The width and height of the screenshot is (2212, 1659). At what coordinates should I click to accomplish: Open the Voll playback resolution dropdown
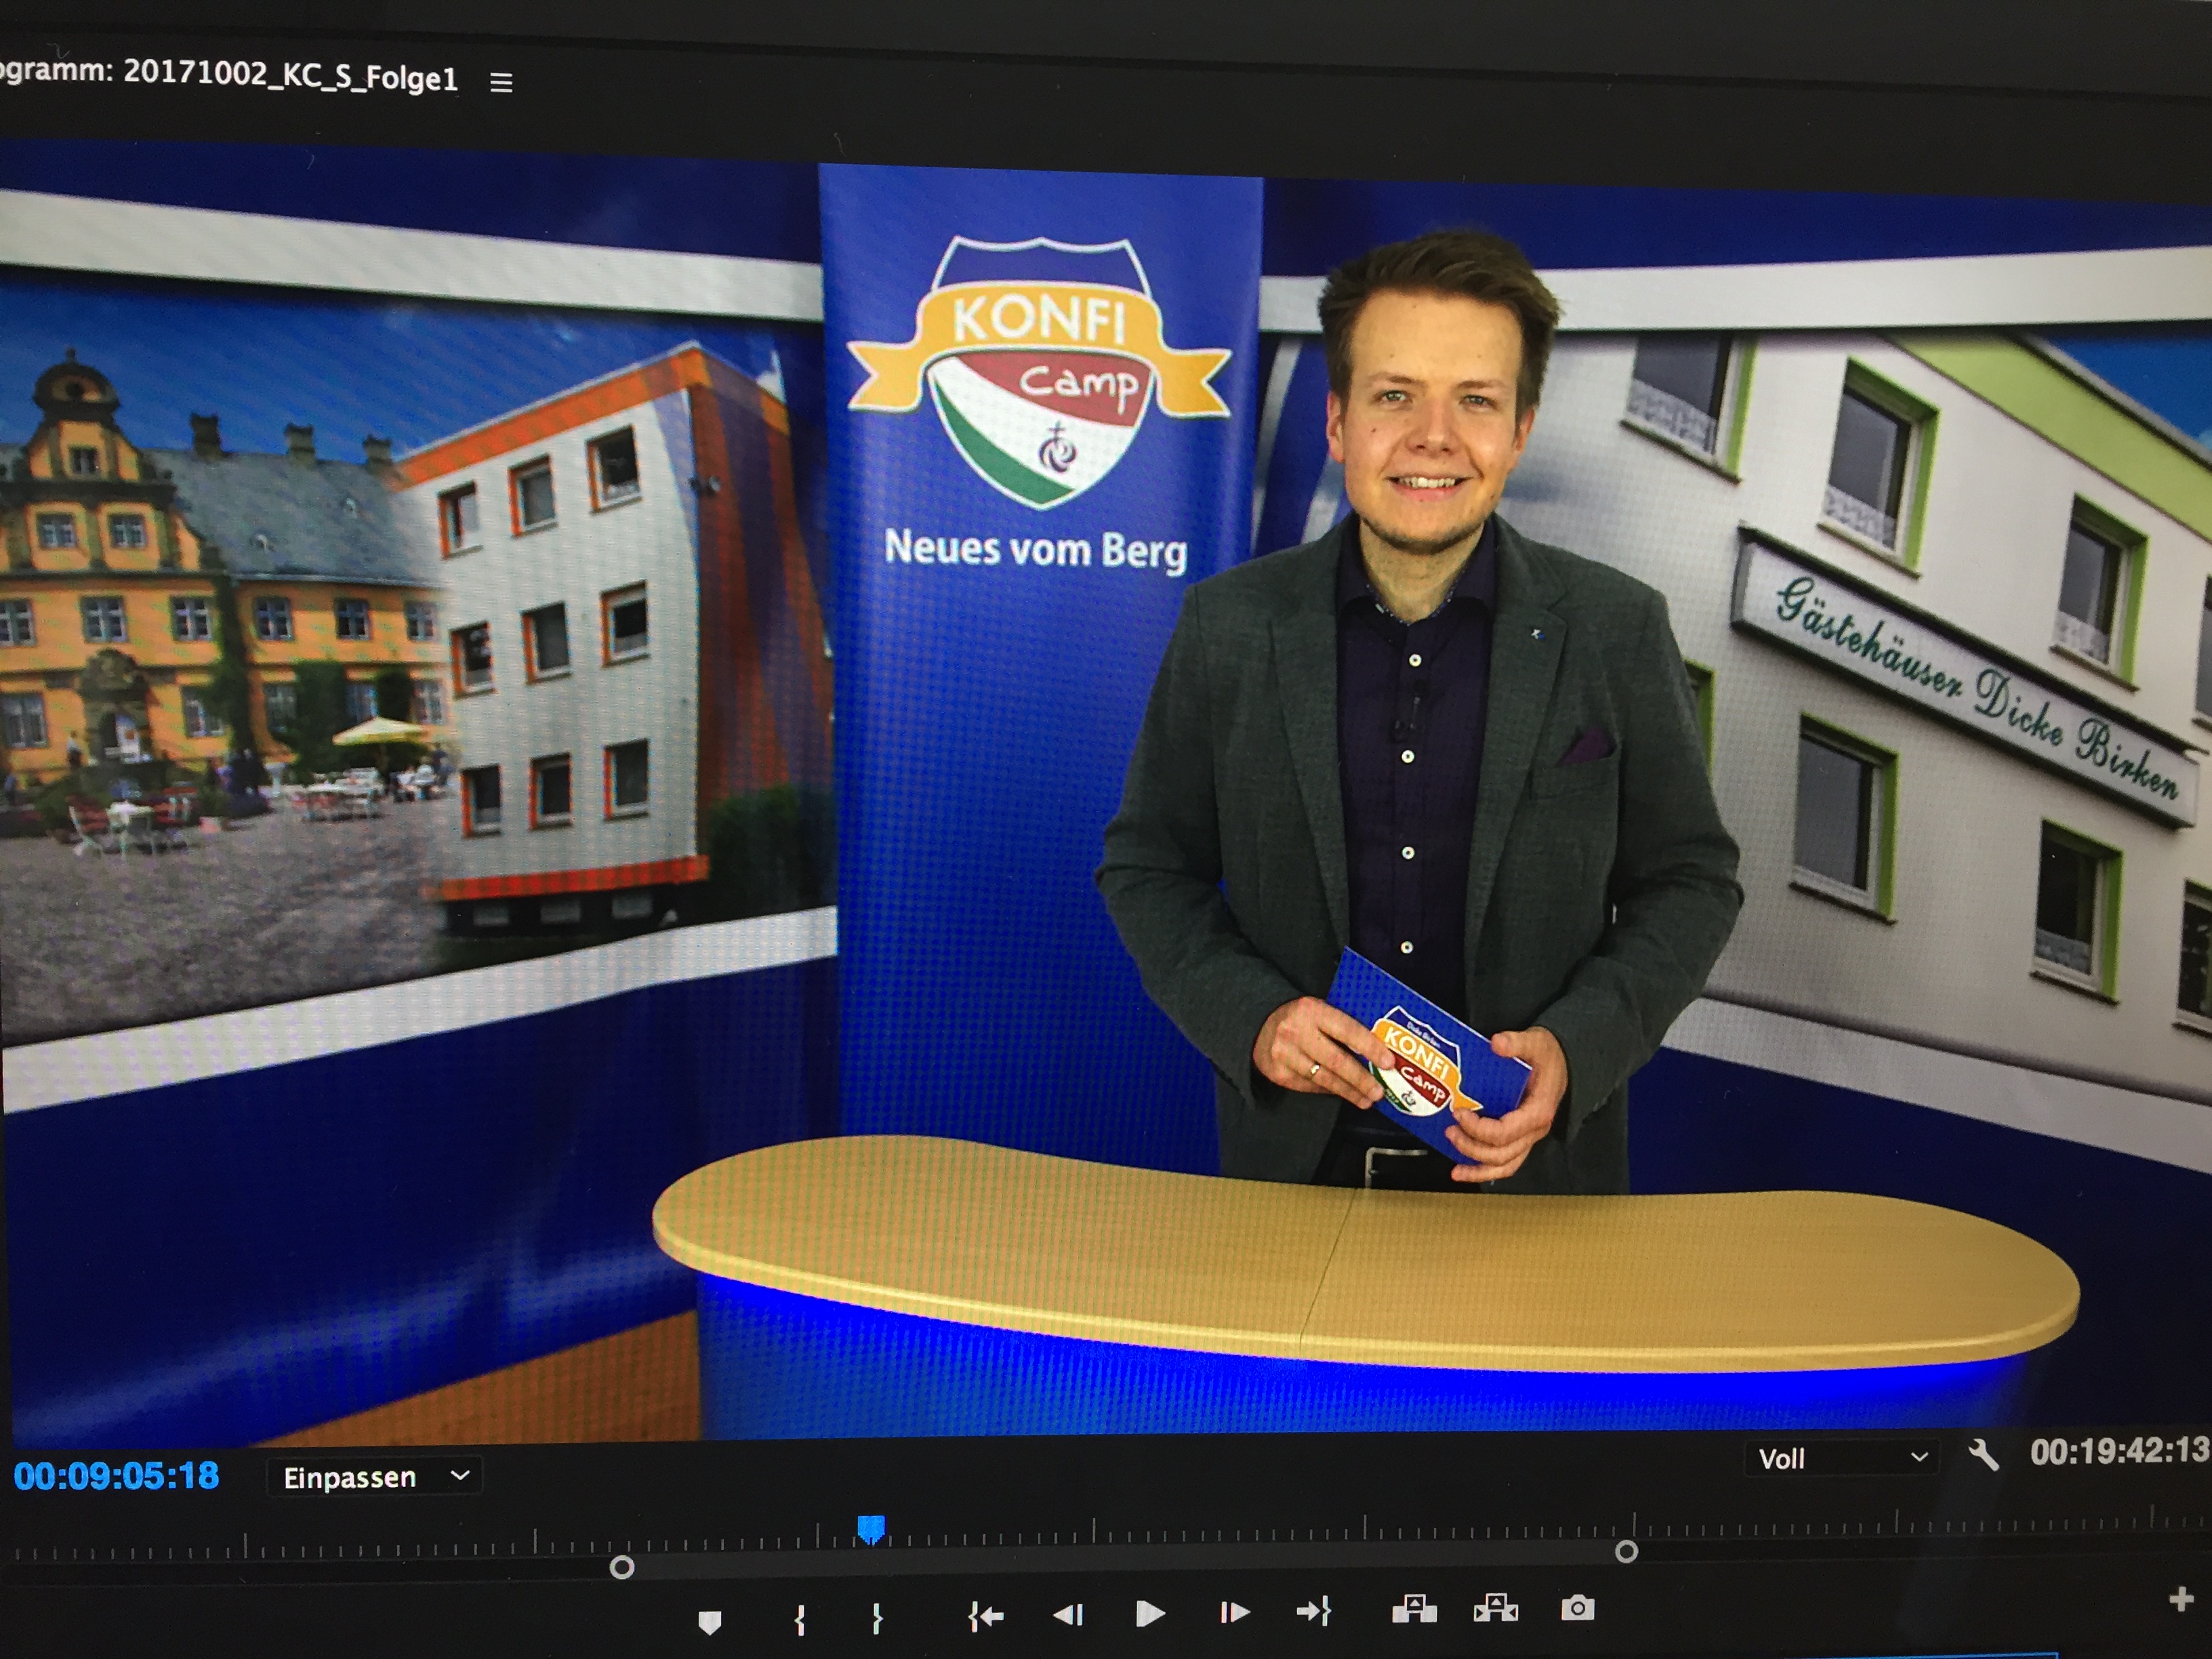[x=1841, y=1458]
